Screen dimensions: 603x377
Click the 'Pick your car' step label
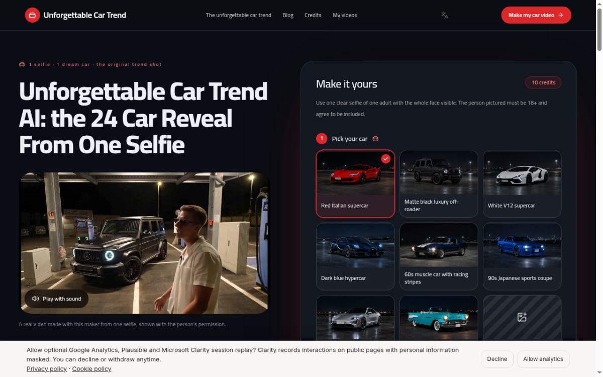350,139
